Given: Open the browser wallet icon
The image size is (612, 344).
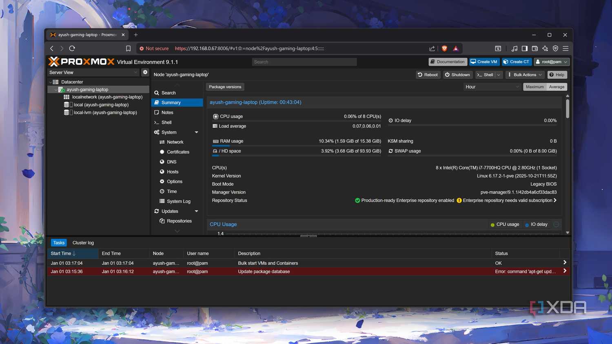Looking at the screenshot, I should [535, 49].
